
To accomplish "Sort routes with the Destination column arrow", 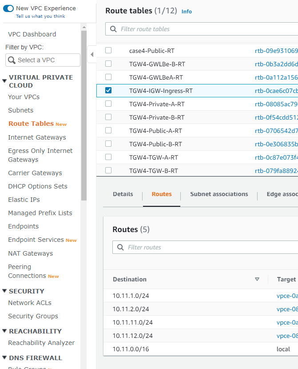I will 257,279.
